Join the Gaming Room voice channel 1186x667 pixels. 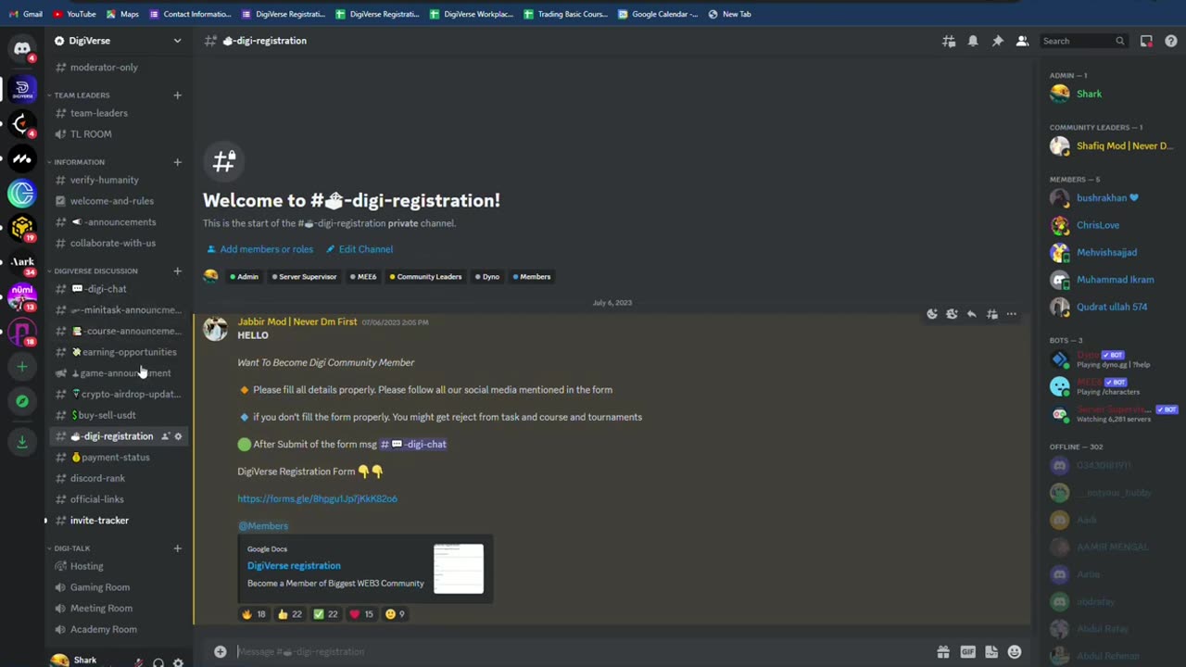(x=119, y=587)
